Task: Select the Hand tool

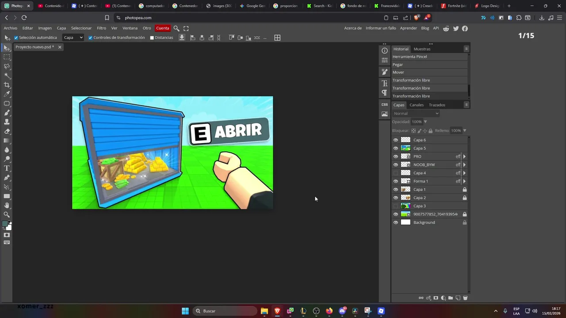Action: tap(7, 205)
